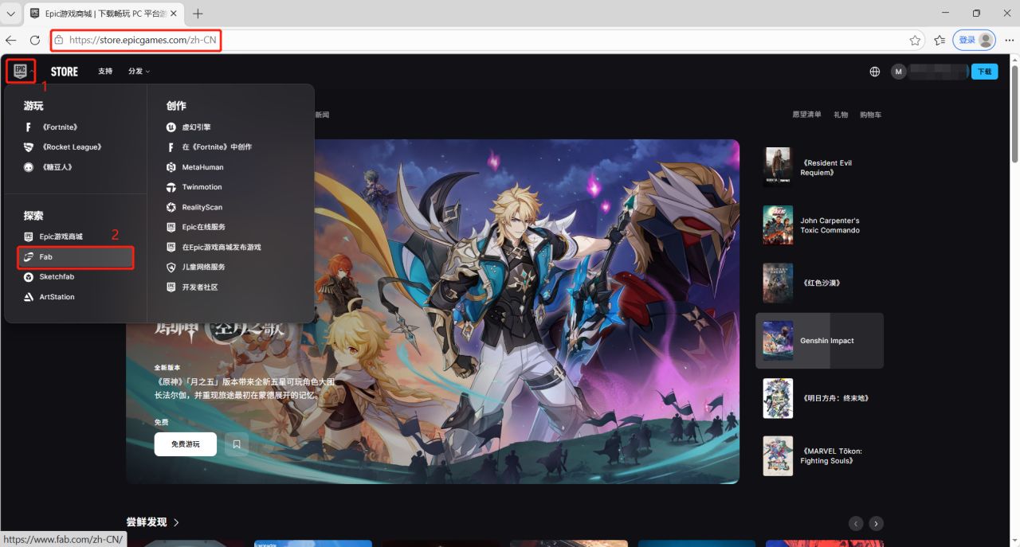Click the Unreal Engine icon
Image resolution: width=1020 pixels, height=547 pixels.
[171, 127]
